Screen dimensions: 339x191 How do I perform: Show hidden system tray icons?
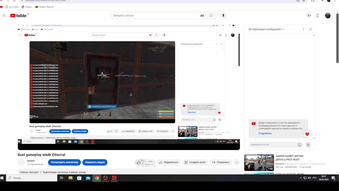click(x=301, y=178)
